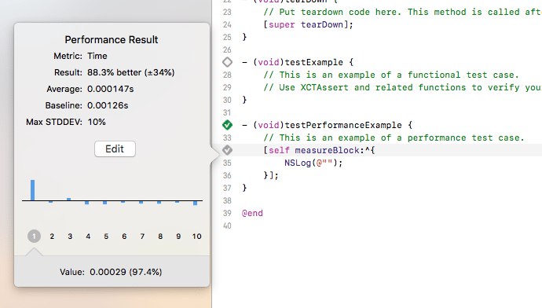Click the Edit button in Performance Result
The height and width of the screenshot is (308, 542).
point(115,149)
